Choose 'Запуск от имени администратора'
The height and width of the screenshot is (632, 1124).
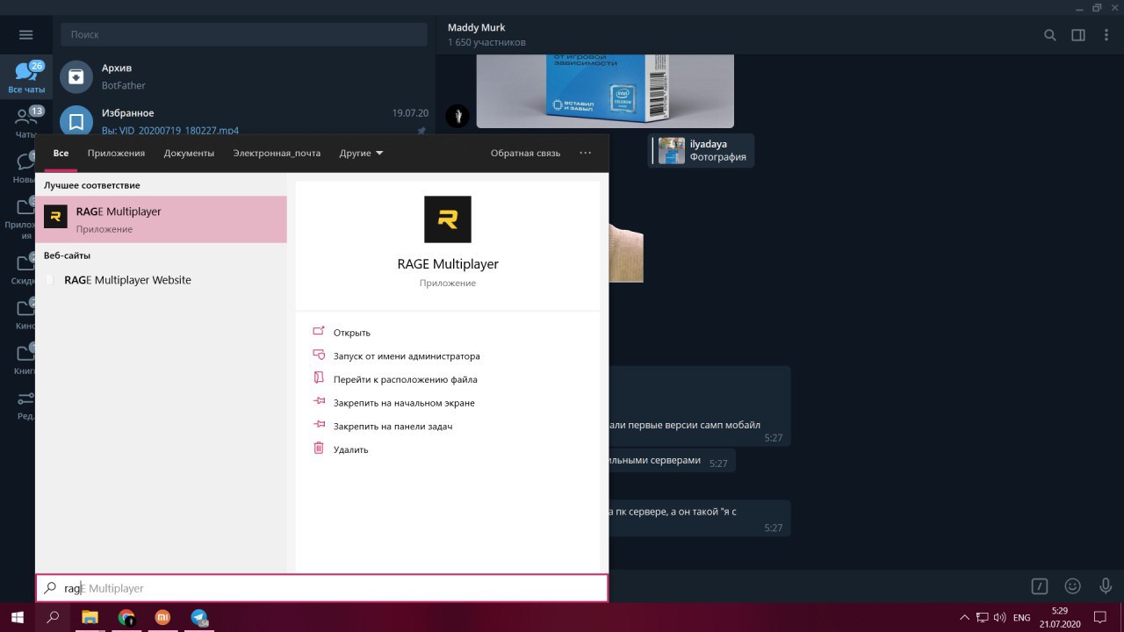[407, 356]
